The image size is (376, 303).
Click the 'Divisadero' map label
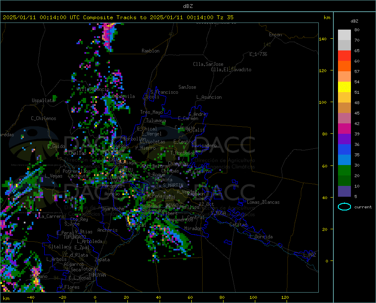pyautogui.click(x=204, y=145)
